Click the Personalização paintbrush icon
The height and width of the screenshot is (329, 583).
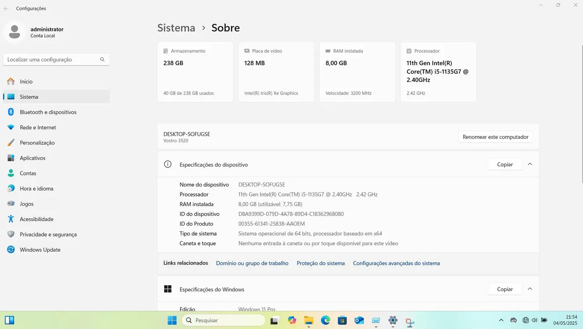[x=11, y=143]
